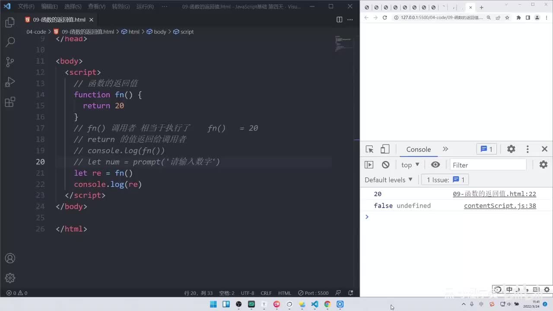This screenshot has height=311, width=553.
Task: Expand more DevTools tabs chevron
Action: pyautogui.click(x=445, y=149)
